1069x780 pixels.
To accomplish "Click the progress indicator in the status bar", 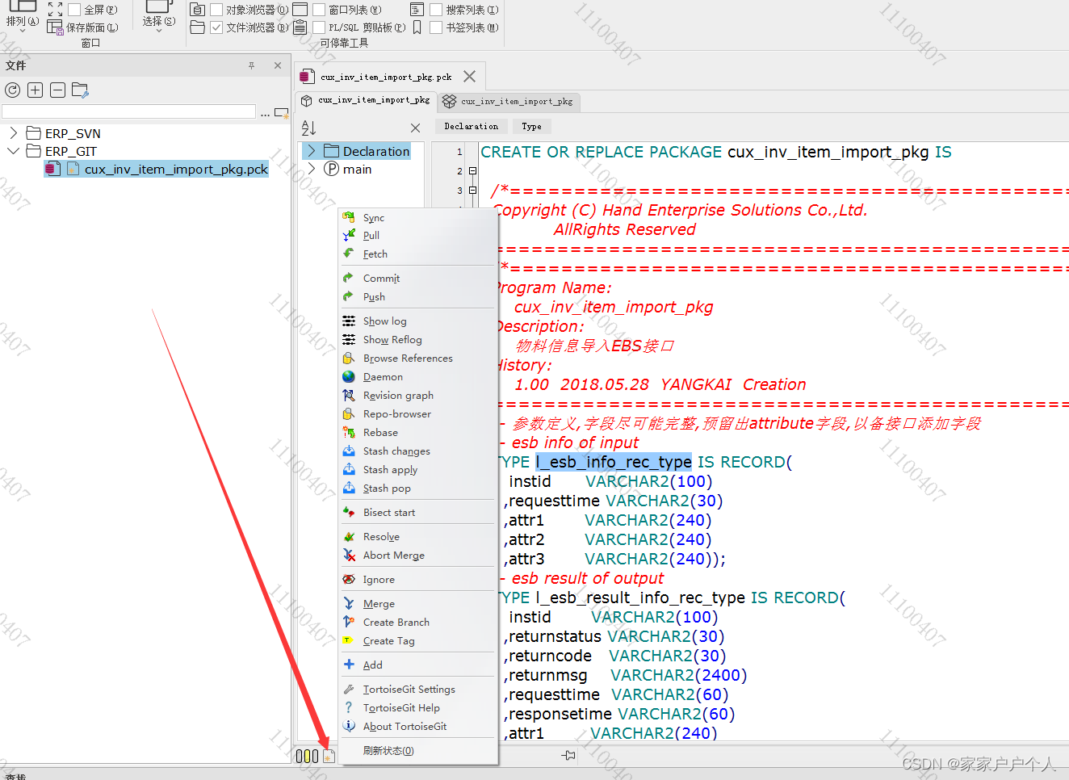I will [x=308, y=756].
